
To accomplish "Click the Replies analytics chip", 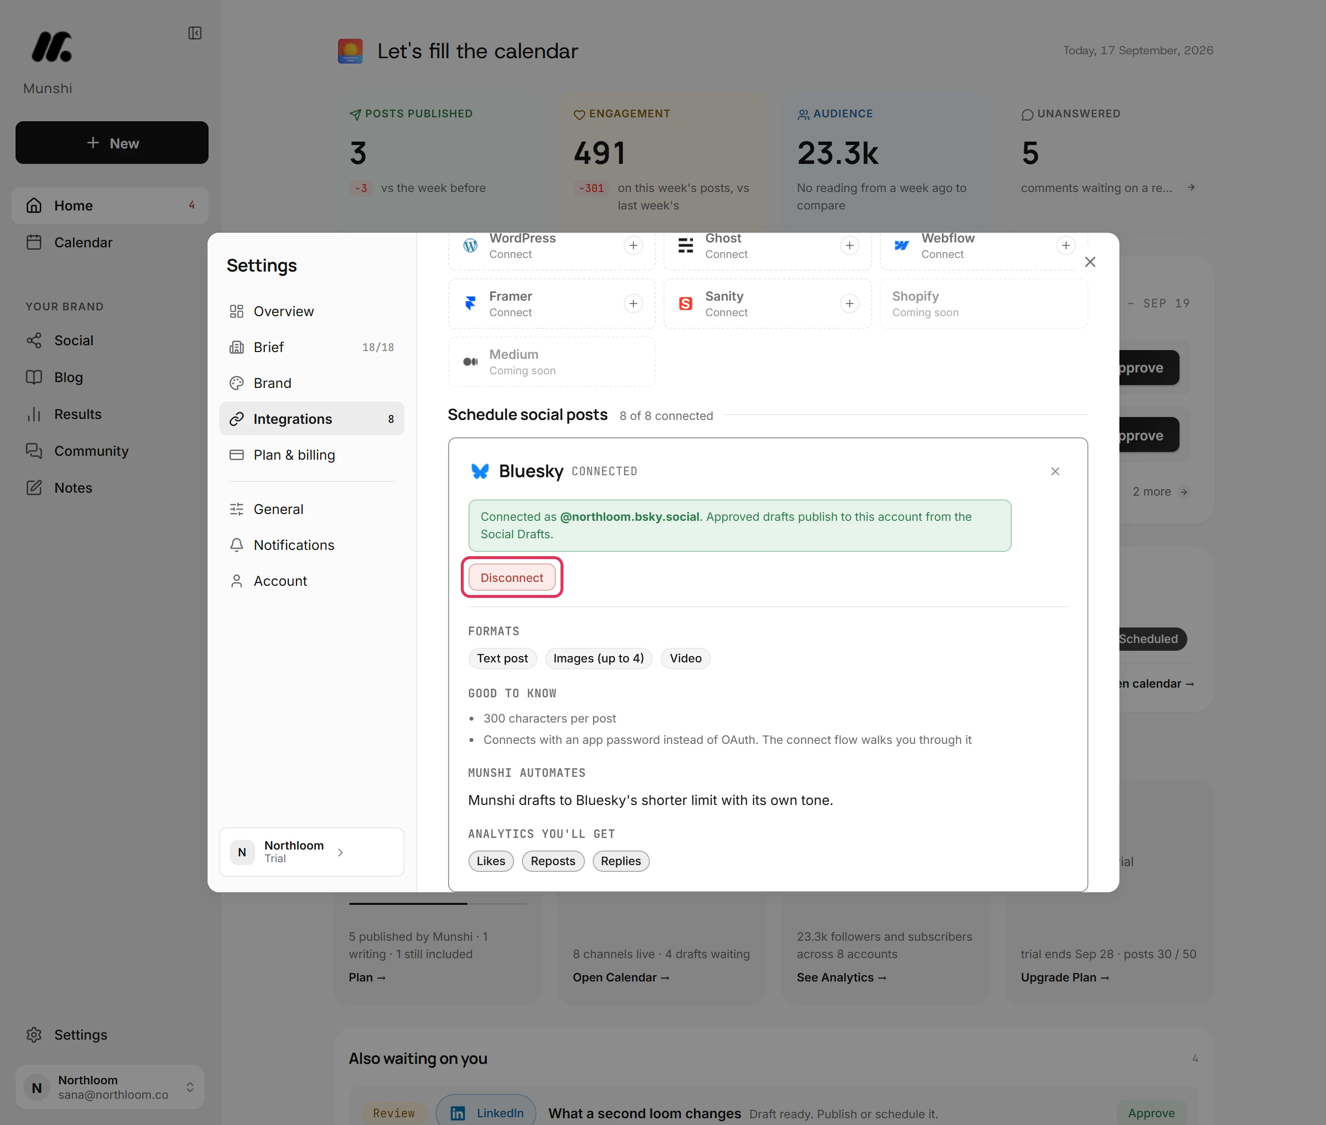I will pos(621,861).
